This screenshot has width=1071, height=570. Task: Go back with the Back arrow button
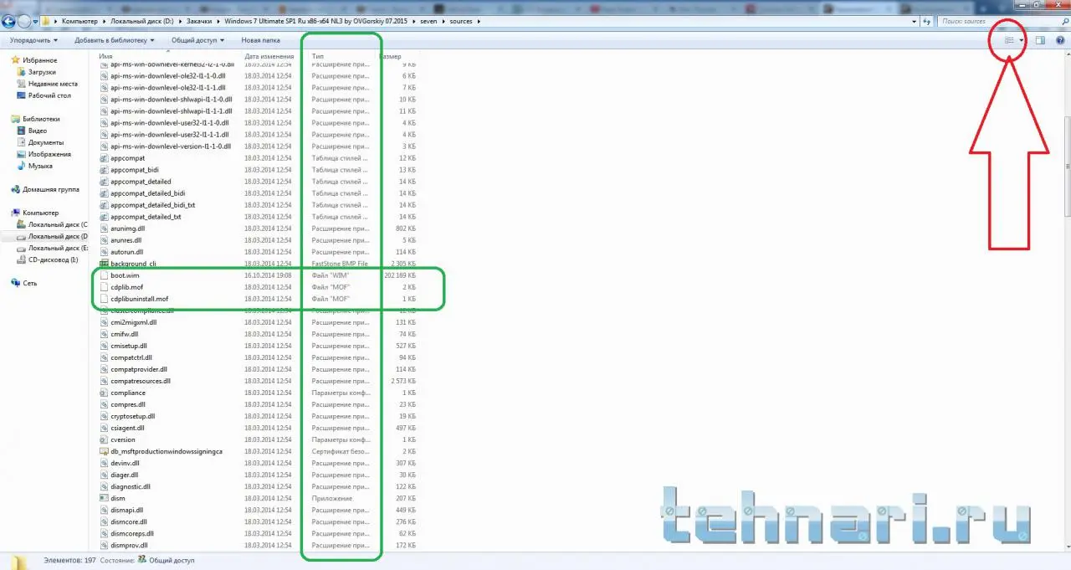(x=9, y=21)
